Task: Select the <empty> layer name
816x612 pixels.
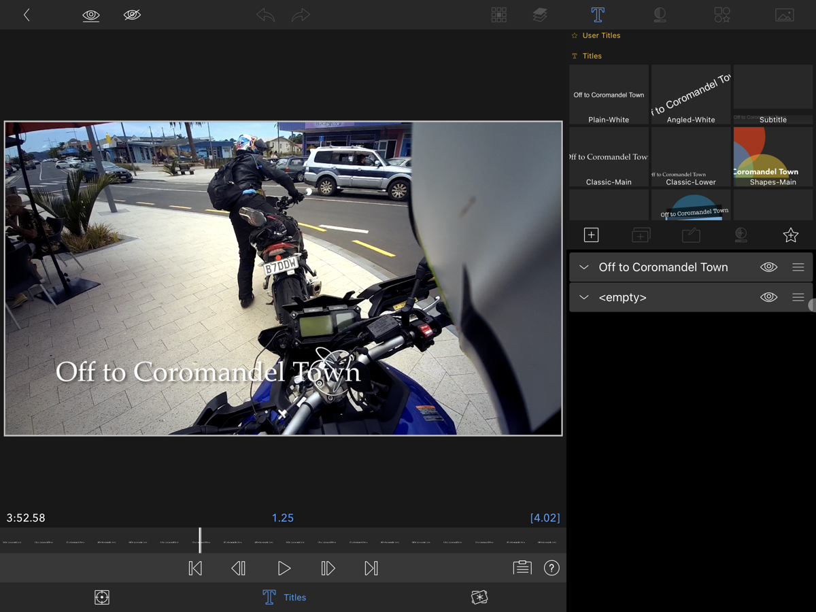Action: [622, 297]
